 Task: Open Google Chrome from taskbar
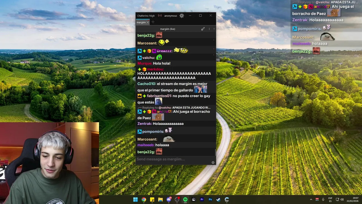[144, 199]
